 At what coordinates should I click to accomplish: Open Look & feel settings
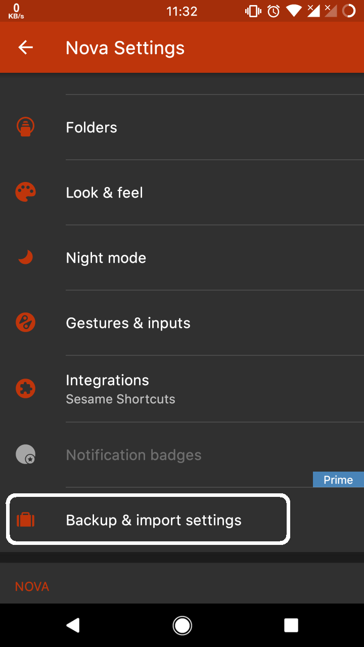pos(104,193)
